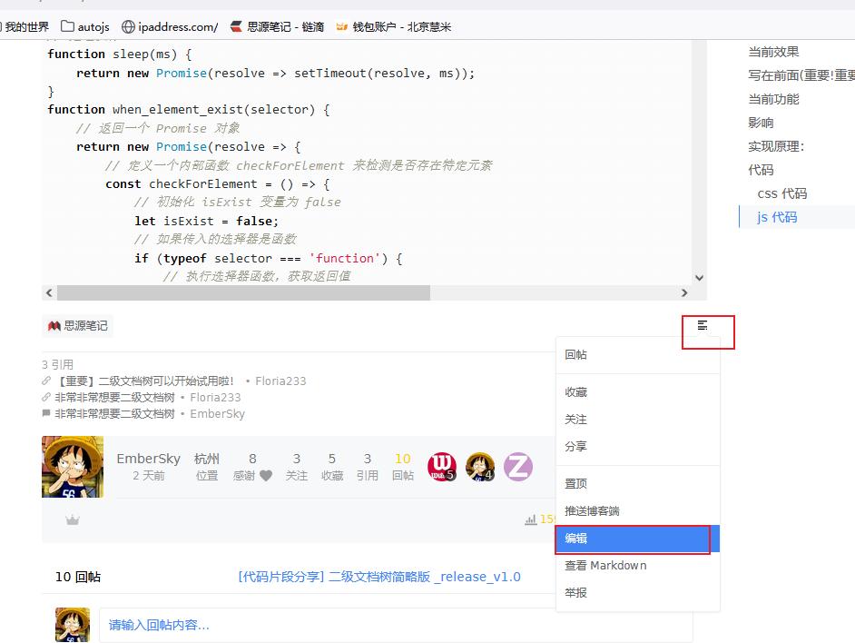
Task: Choose 查看 Markdown in the menu
Action: click(605, 565)
